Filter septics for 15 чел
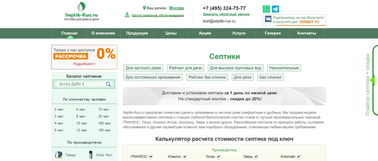378x161 pixels. click(103, 110)
